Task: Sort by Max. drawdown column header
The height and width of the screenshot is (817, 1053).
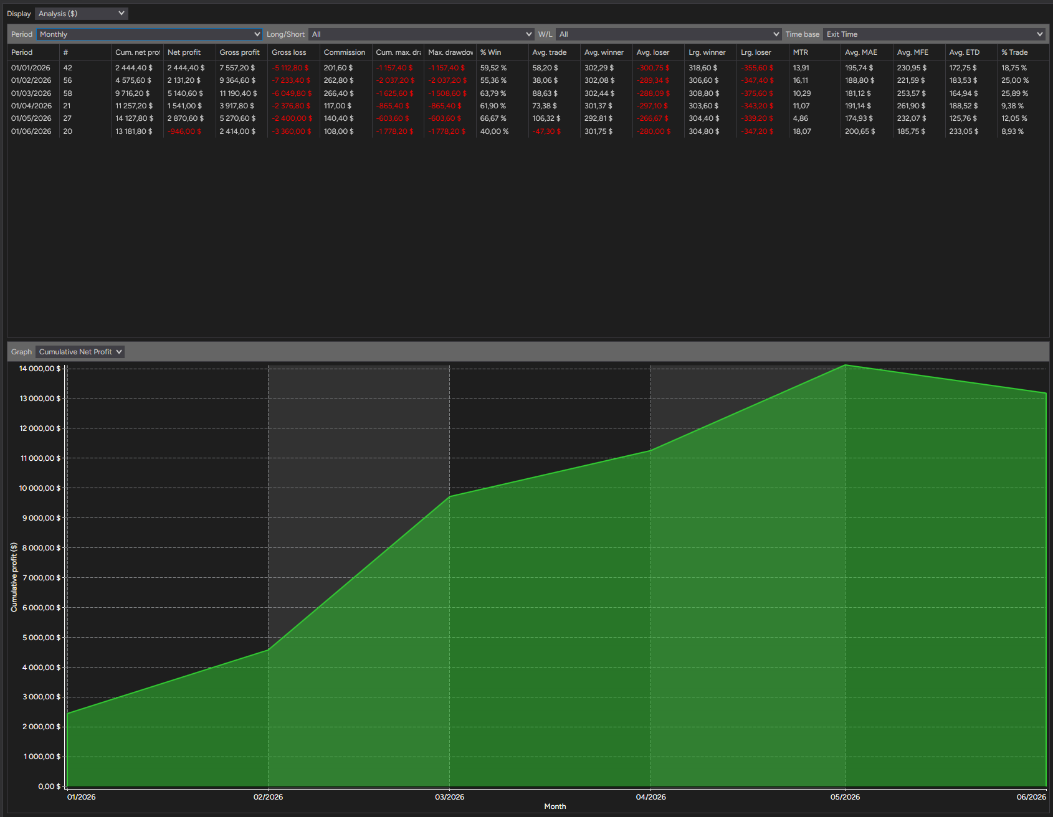Action: coord(450,52)
